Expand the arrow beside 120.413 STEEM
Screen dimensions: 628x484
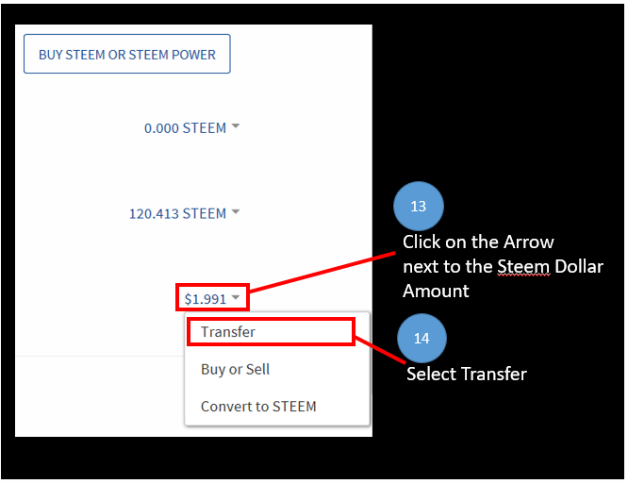236,212
